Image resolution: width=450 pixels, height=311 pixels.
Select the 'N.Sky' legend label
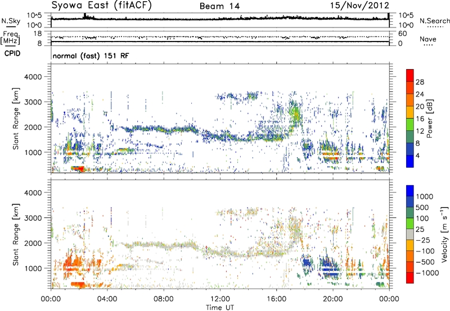[11, 21]
